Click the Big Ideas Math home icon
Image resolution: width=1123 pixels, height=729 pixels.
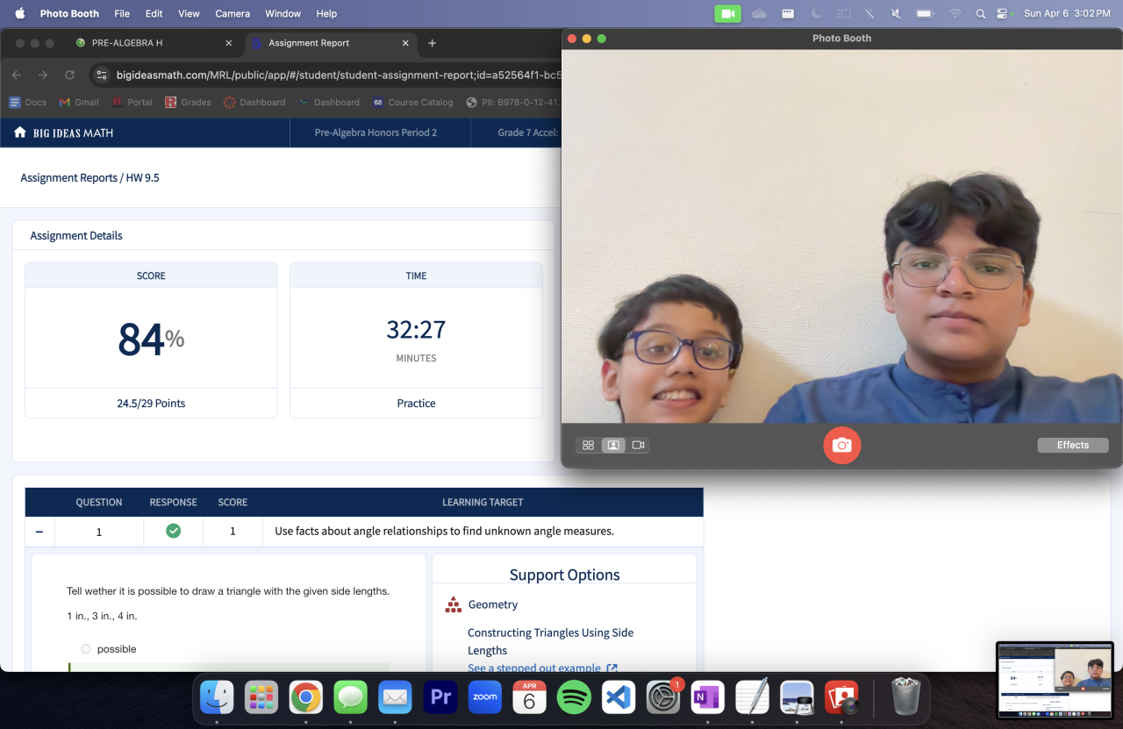coord(19,132)
